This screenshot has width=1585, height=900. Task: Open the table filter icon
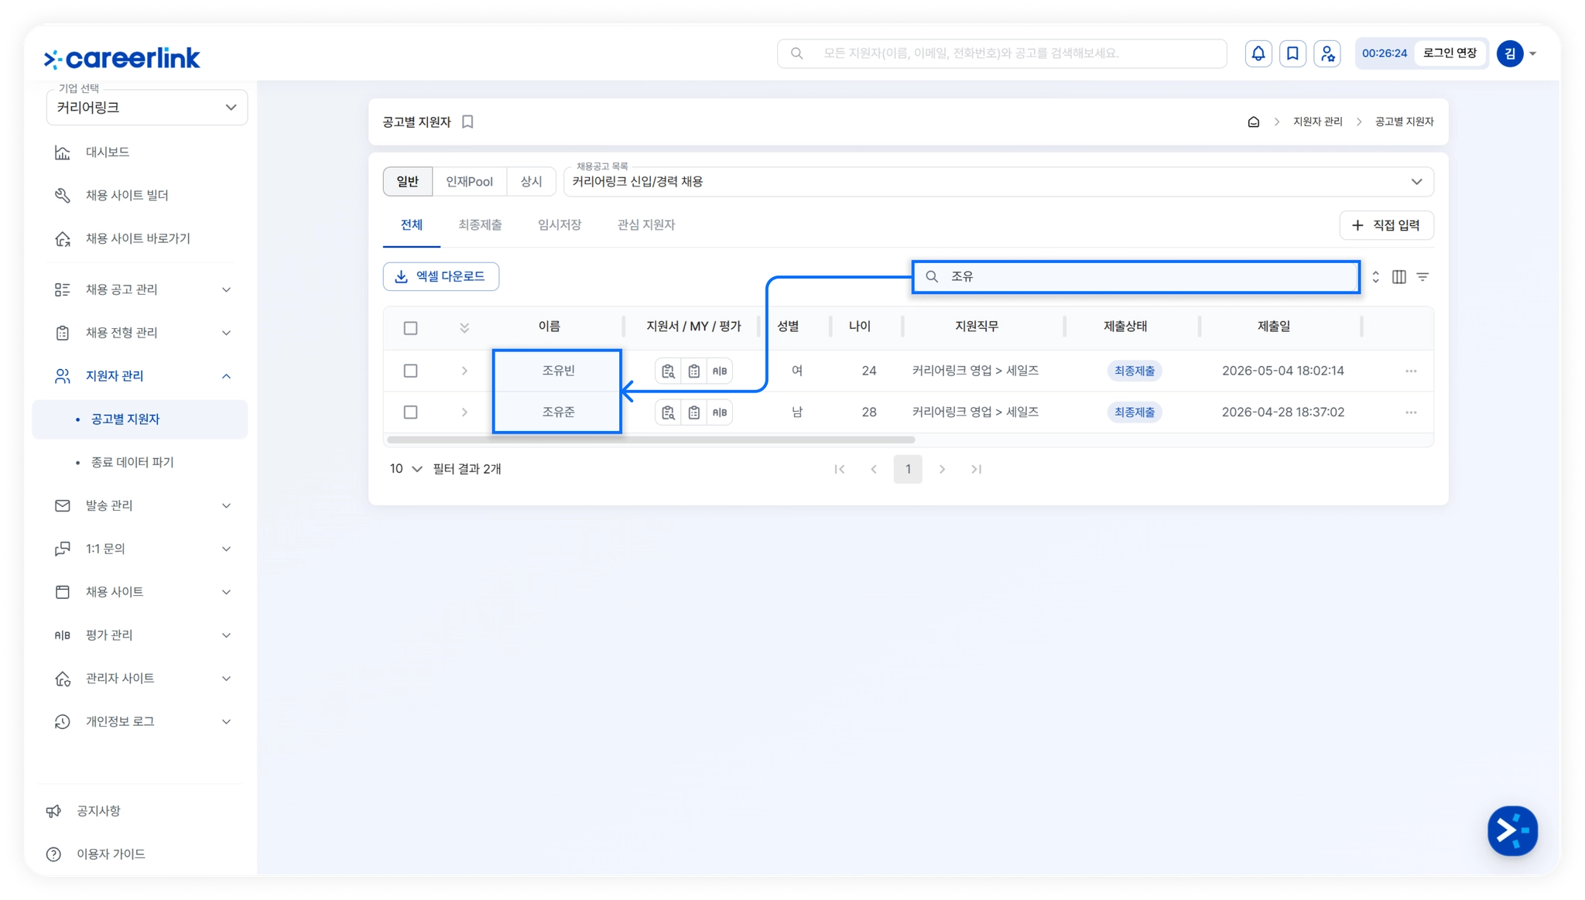[1422, 277]
